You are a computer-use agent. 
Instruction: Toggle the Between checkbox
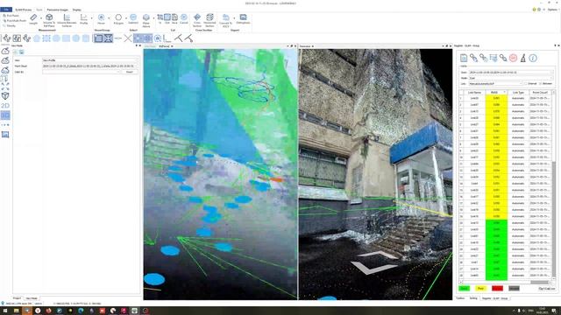pos(545,84)
